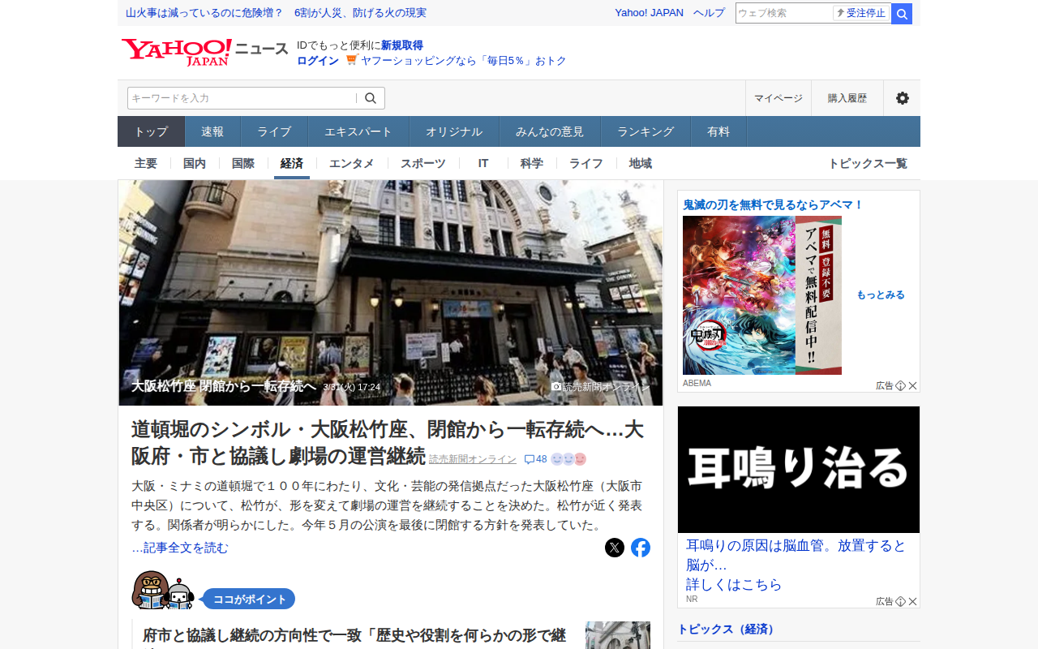Click the 受注停止 extension button in search box
This screenshot has height=649, width=1038.
point(861,13)
